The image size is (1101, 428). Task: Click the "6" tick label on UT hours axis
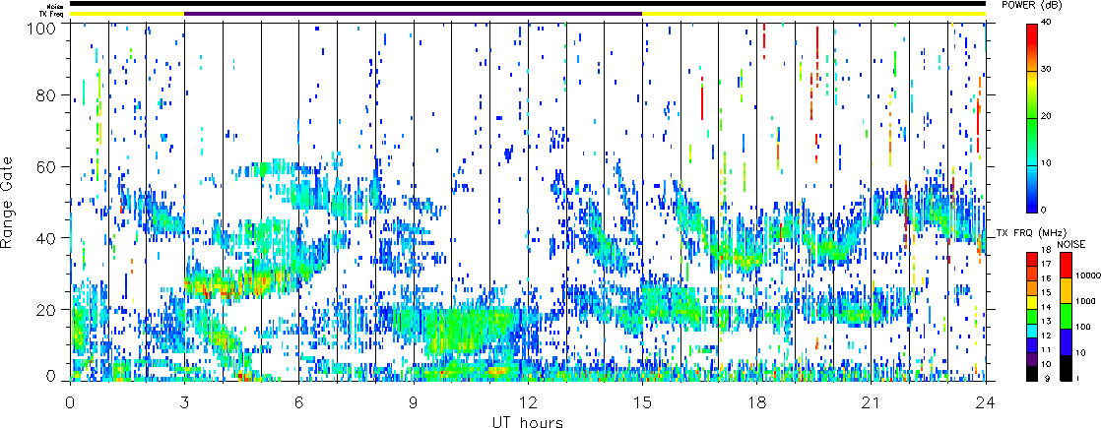[x=299, y=401]
